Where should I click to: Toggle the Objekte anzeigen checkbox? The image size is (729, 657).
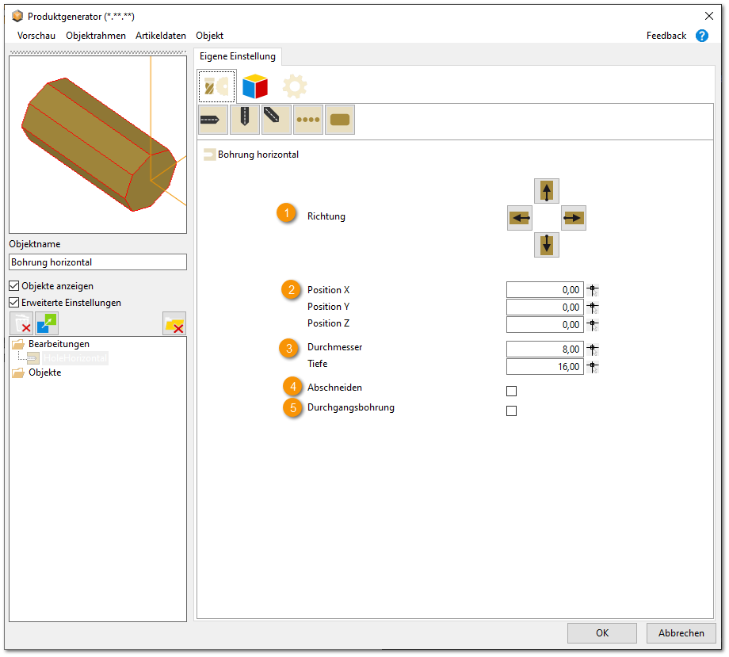point(14,286)
